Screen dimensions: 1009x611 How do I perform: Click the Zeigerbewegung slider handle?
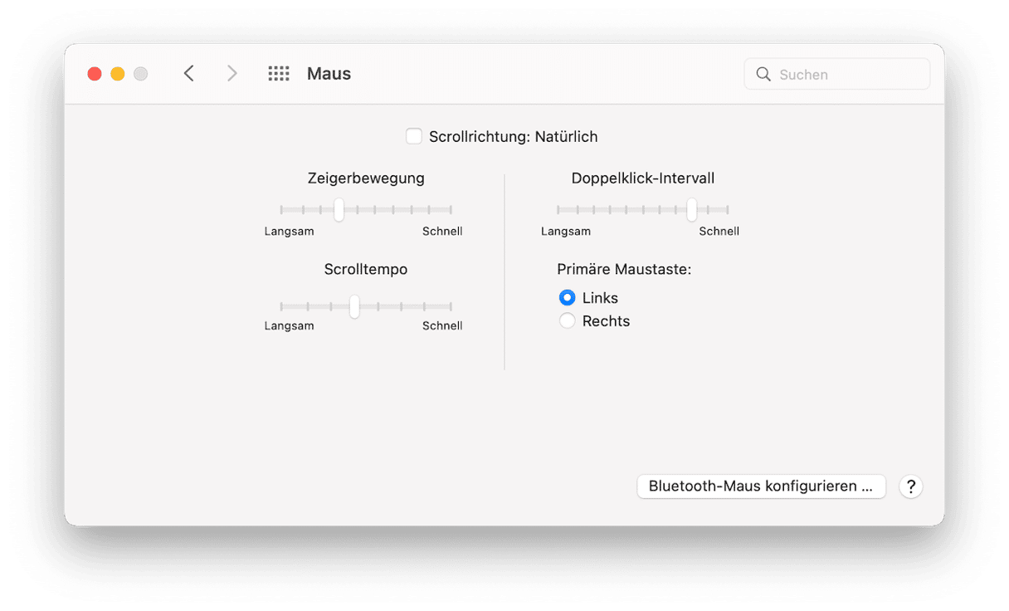pos(339,210)
